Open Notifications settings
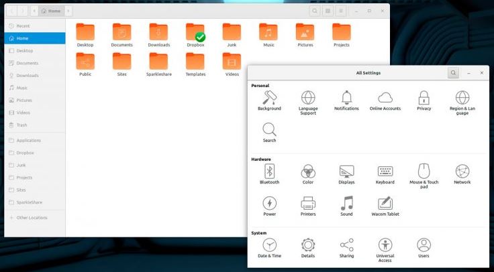This screenshot has width=494, height=272. 346,98
